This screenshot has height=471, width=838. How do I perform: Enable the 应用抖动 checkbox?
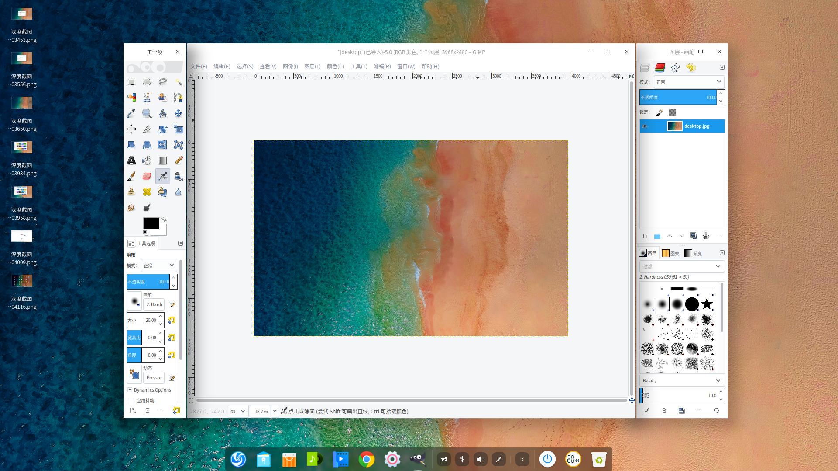(x=131, y=400)
